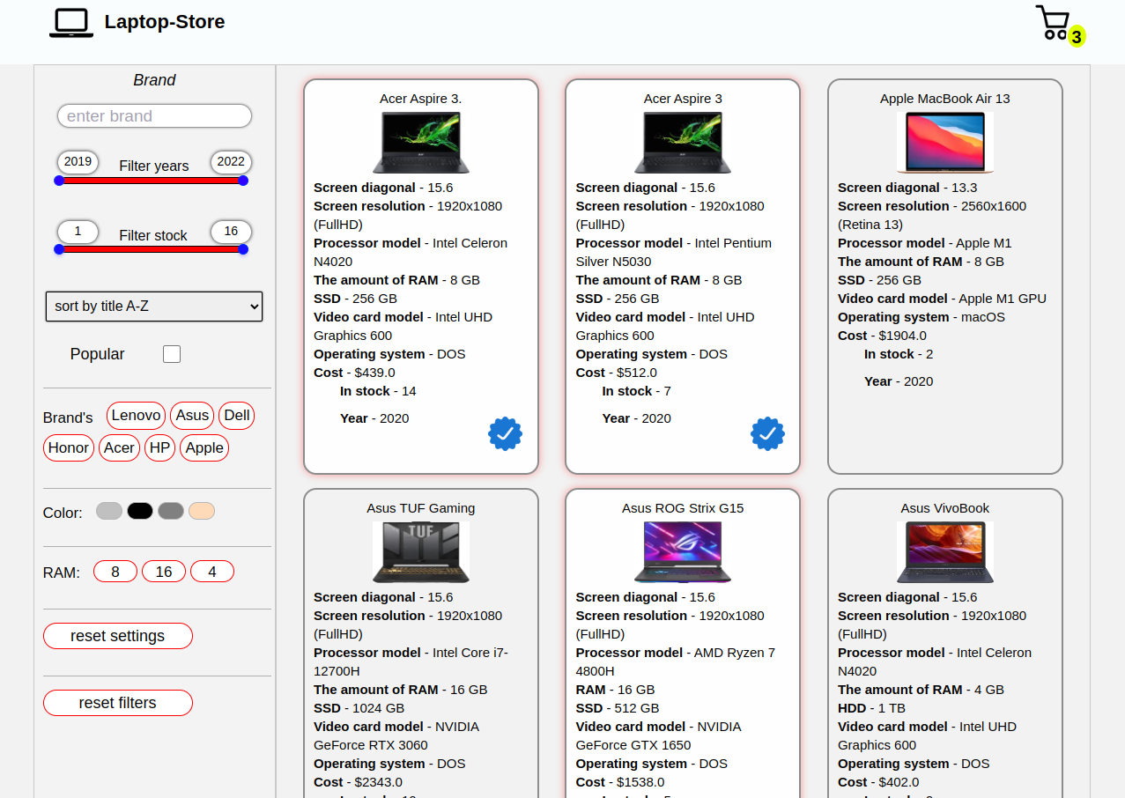1125x798 pixels.
Task: Toggle the 16 GB RAM filter
Action: tap(164, 571)
